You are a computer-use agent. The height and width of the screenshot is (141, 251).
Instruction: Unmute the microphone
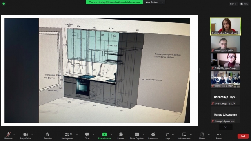[8, 136]
